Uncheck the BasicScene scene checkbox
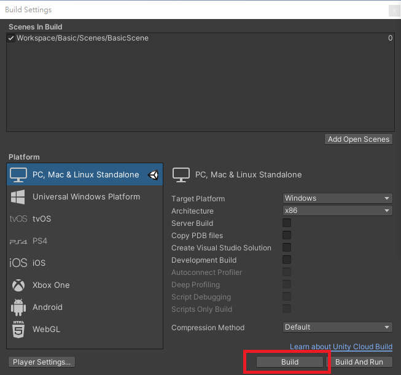 point(11,38)
